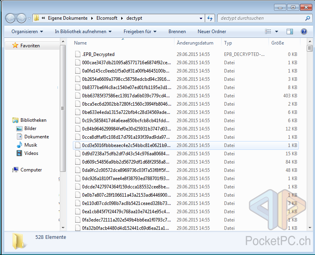
Task: Select highlighted file 0cd3e5016fbbbeaec4e2c54…
Action: click(186, 145)
